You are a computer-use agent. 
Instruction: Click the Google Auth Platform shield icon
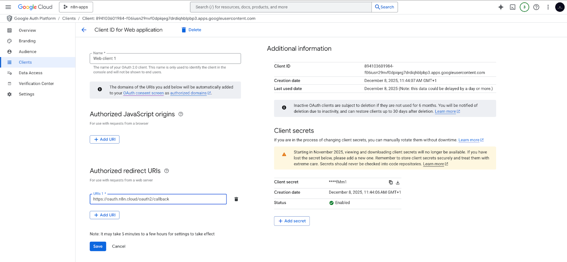[x=10, y=18]
